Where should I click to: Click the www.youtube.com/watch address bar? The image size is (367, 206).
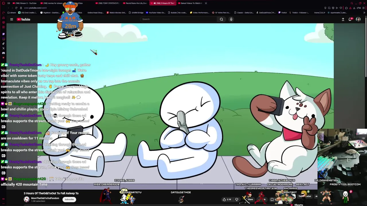coord(35,8)
